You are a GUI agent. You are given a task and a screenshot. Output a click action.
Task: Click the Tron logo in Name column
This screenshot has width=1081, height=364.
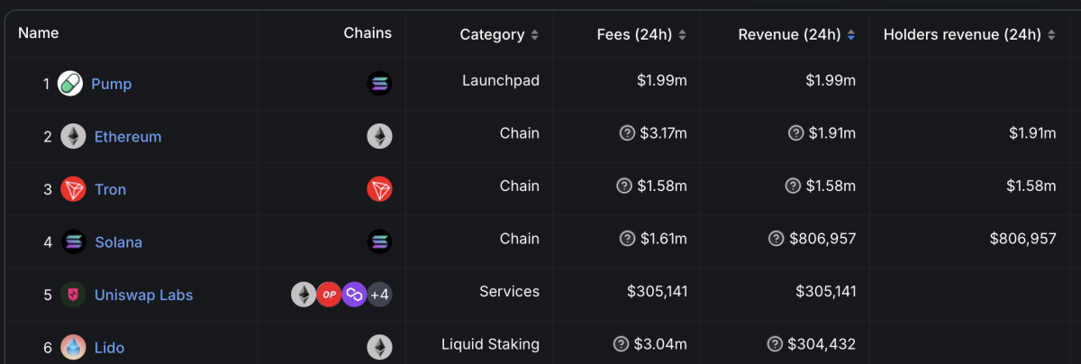pyautogui.click(x=73, y=189)
